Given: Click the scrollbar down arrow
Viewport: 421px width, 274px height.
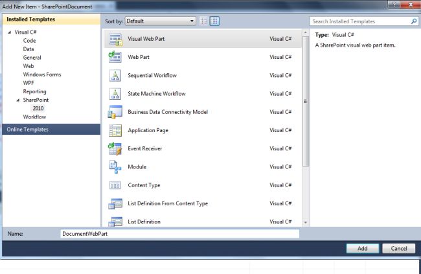Looking at the screenshot, I should pos(306,222).
